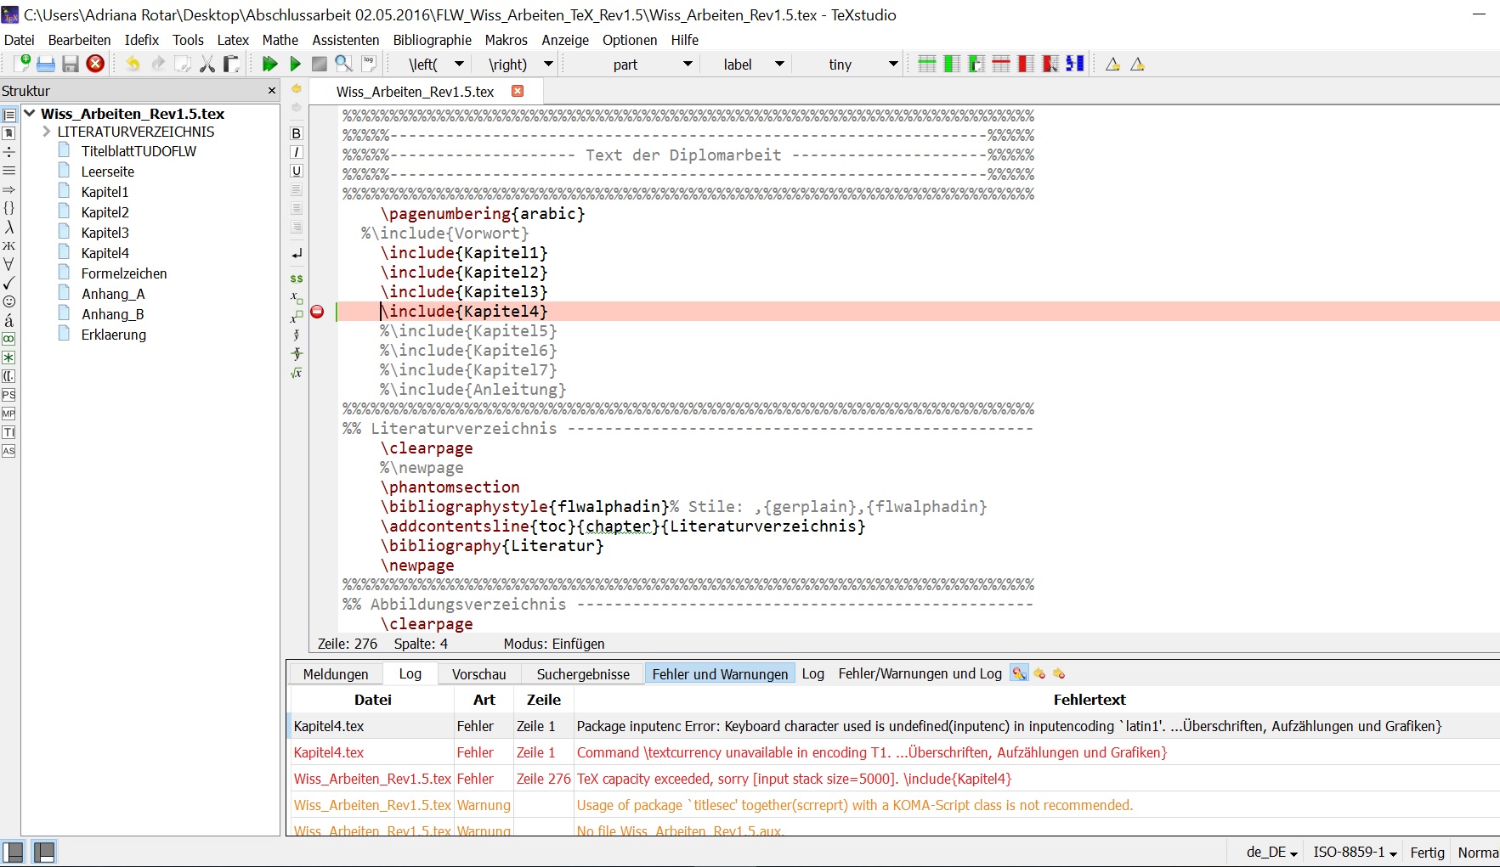This screenshot has height=867, width=1500.
Task: Insert a newline with the return-arrow icon
Action: pos(297,254)
